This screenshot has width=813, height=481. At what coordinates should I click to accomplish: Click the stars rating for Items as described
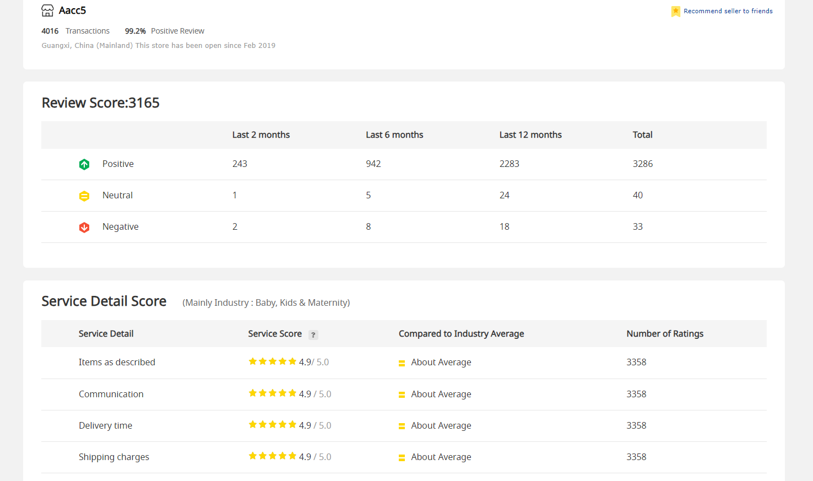(x=273, y=361)
